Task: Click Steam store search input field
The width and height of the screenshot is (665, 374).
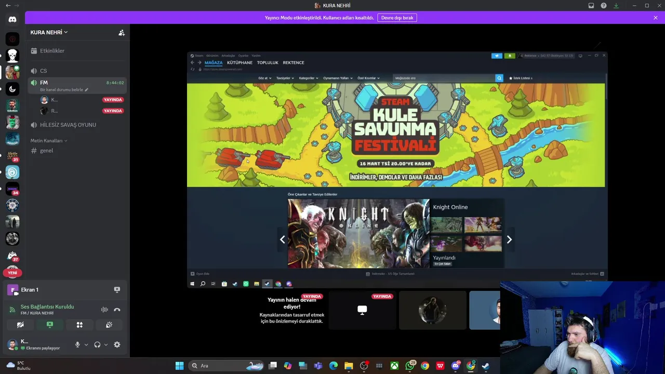Action: coord(444,78)
